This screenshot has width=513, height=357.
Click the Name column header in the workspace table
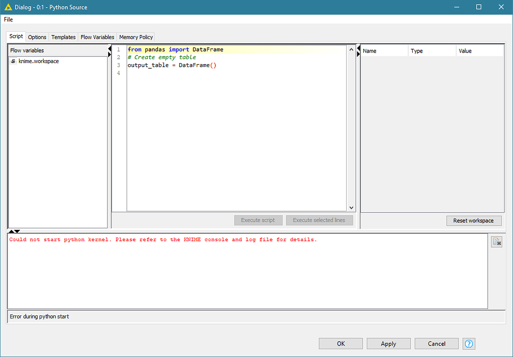(383, 51)
